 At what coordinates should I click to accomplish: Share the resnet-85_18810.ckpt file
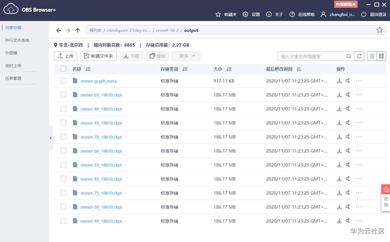(x=348, y=179)
